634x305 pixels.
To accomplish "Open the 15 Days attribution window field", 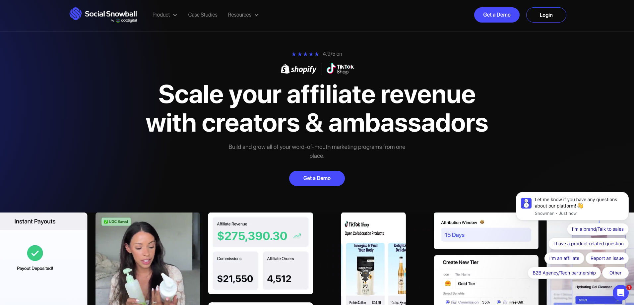I will click(x=486, y=235).
